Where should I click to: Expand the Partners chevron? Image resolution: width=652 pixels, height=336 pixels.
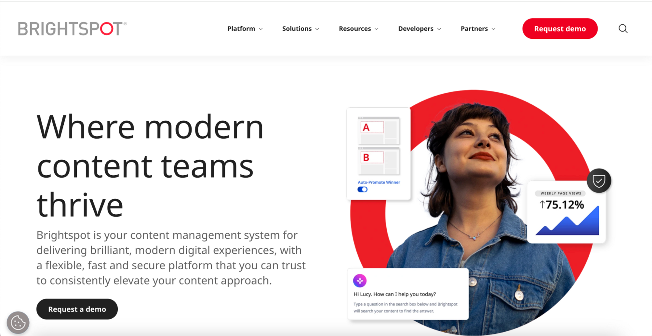click(x=493, y=29)
